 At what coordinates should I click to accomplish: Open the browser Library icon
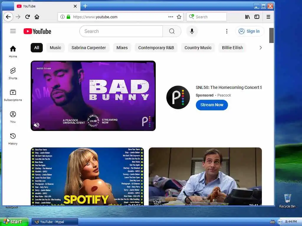point(247,17)
